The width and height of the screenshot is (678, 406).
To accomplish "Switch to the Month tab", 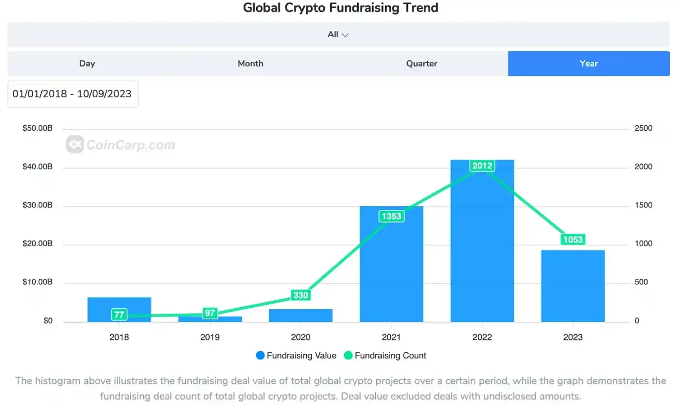I will coord(250,64).
